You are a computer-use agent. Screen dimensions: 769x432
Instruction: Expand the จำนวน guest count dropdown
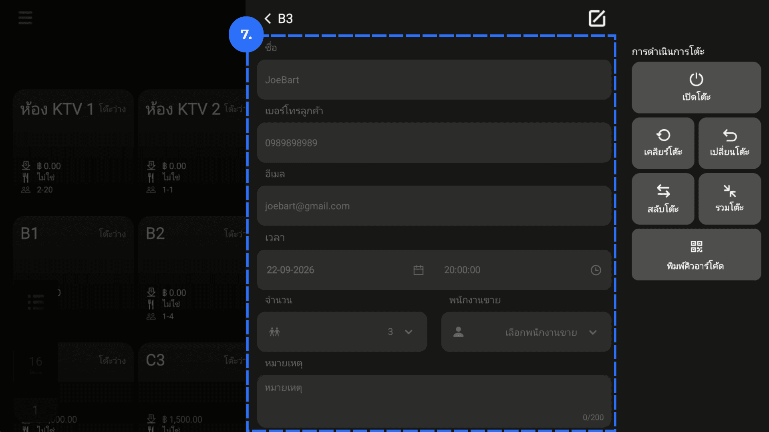[x=342, y=332]
